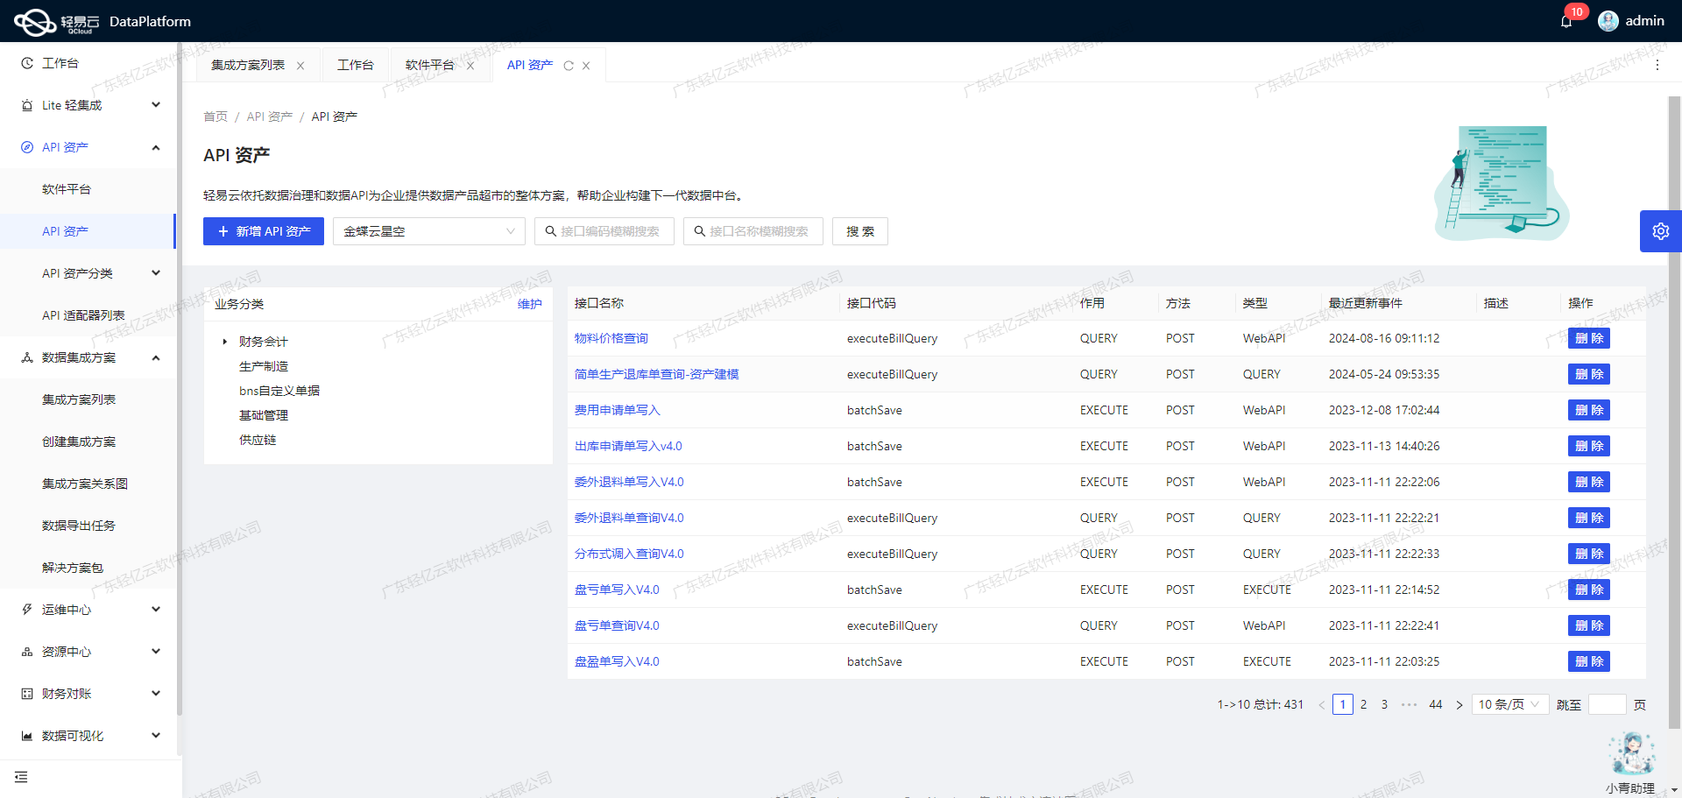Open the notification bell icon
Screen dimensions: 1682x798
(1566, 21)
